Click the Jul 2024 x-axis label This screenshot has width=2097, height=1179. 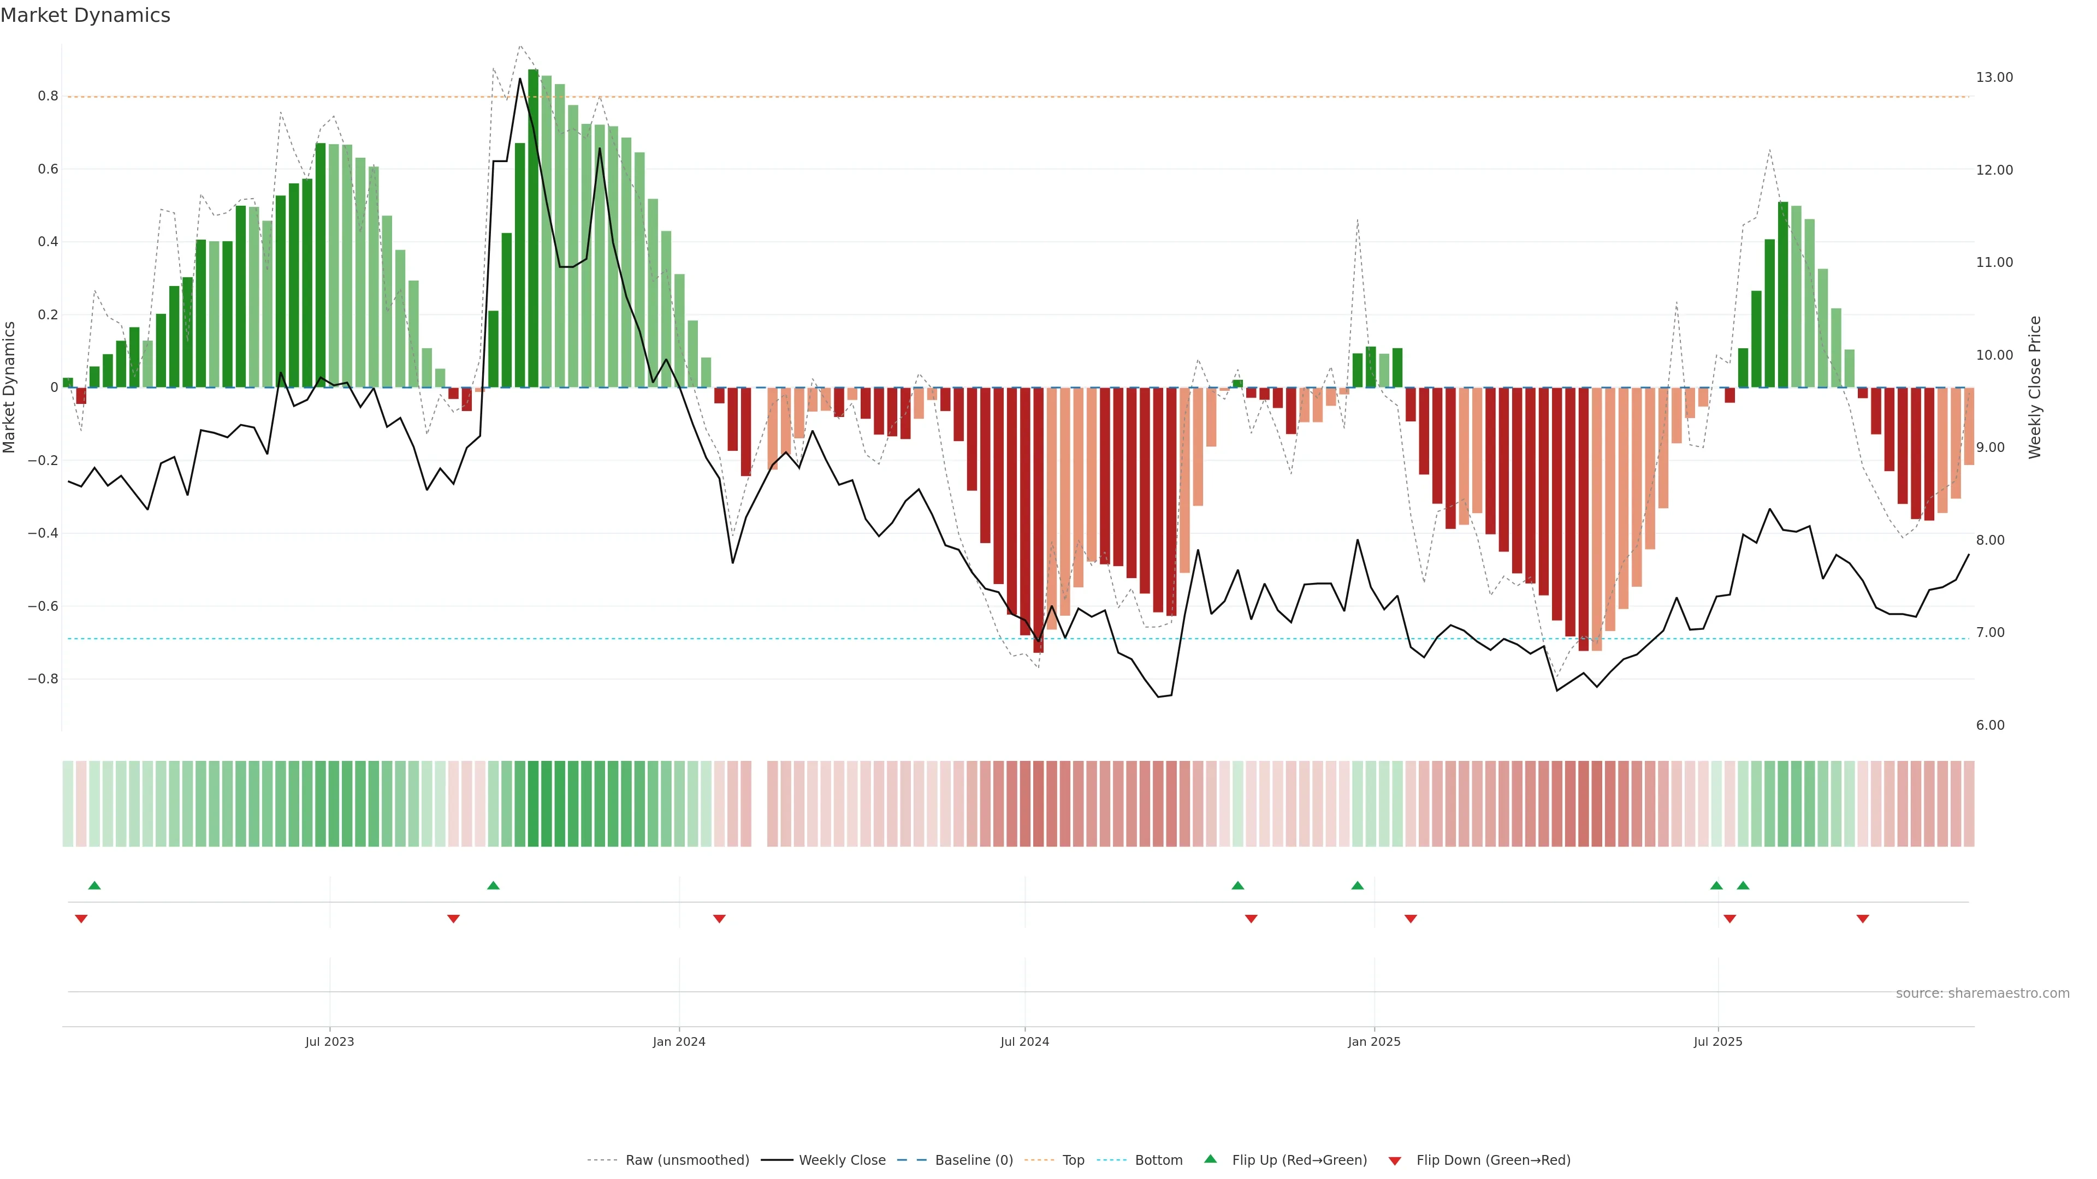click(1025, 1041)
